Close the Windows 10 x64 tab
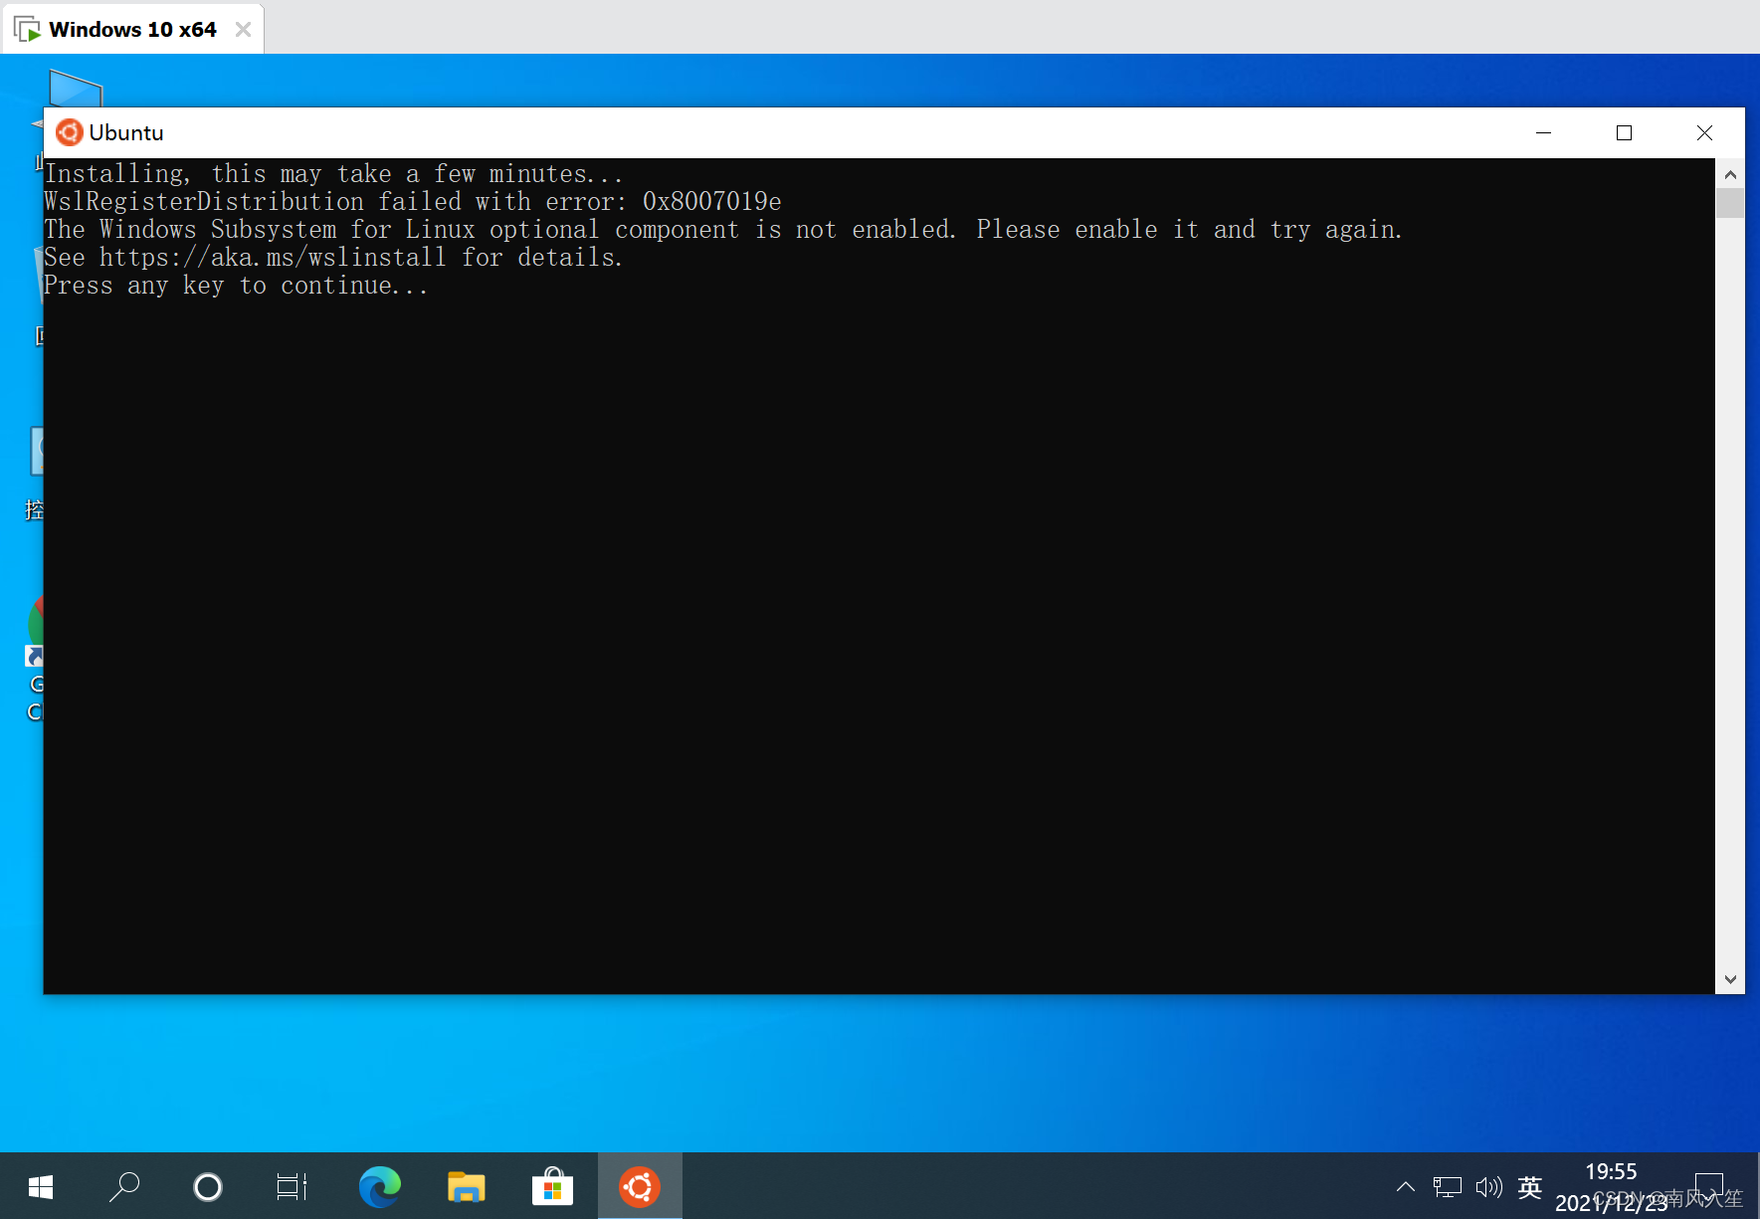 (243, 29)
